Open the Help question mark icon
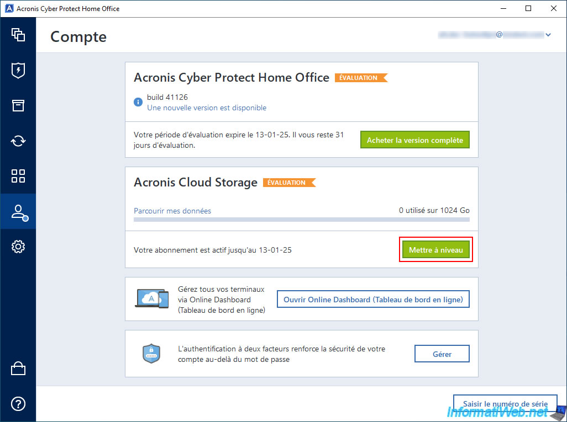Screen dimensions: 567x422 pos(18,403)
